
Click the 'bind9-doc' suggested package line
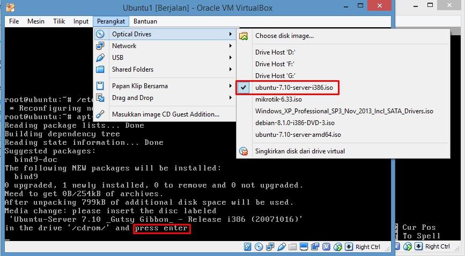[36, 160]
